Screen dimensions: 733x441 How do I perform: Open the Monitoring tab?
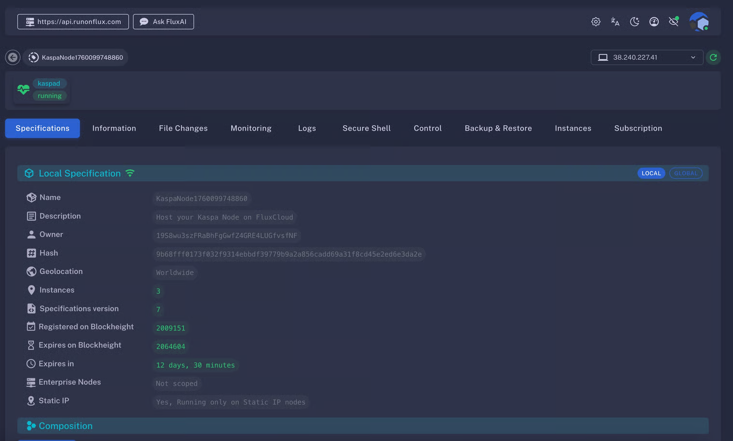pos(251,128)
